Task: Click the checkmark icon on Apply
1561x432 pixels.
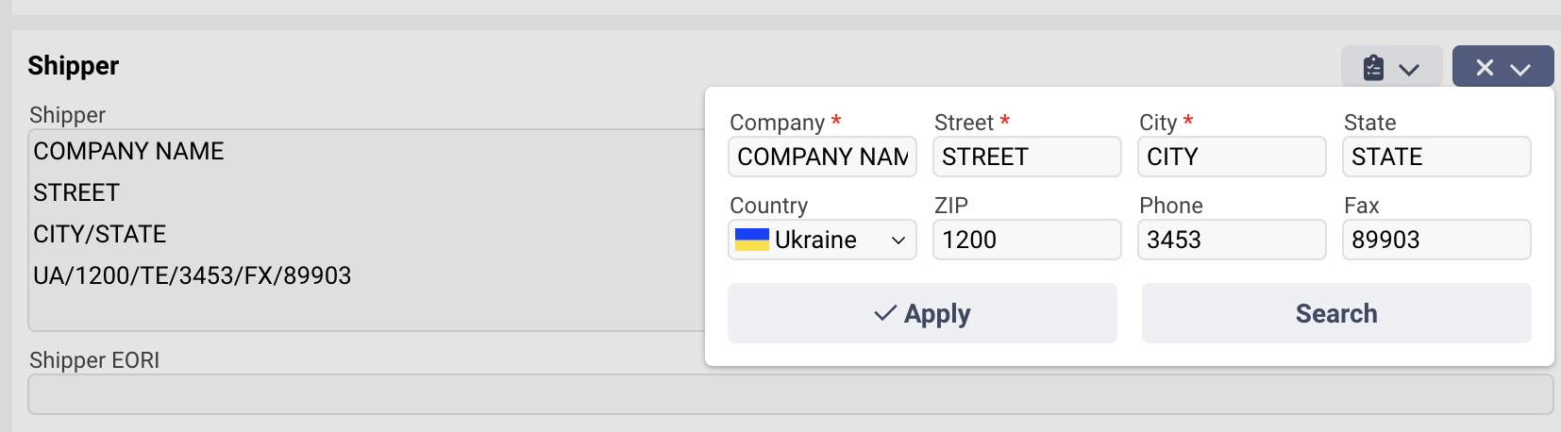Action: [885, 313]
